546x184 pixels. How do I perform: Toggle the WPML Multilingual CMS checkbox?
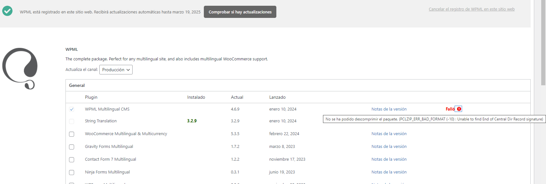click(72, 109)
